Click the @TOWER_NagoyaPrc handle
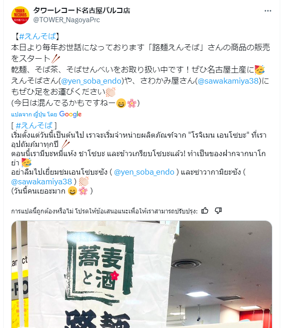This screenshot has height=328, width=283. [x=66, y=20]
